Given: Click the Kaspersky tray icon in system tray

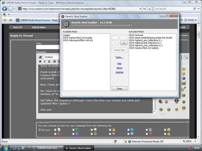Looking at the screenshot, I should [x=191, y=148].
